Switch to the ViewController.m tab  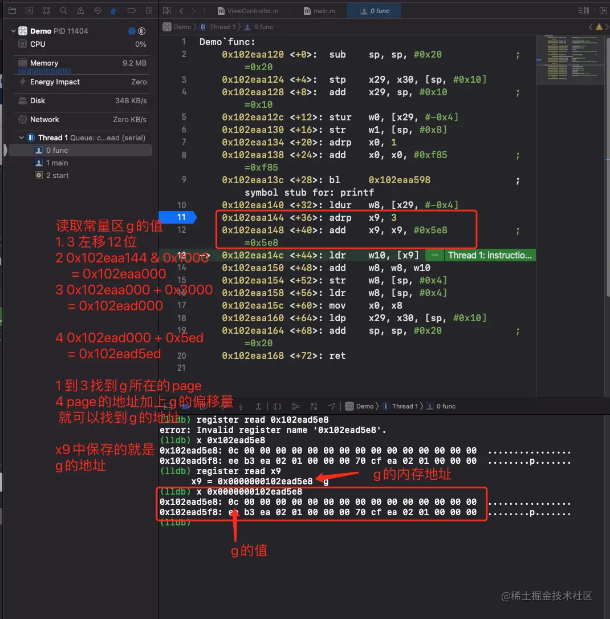pyautogui.click(x=248, y=11)
